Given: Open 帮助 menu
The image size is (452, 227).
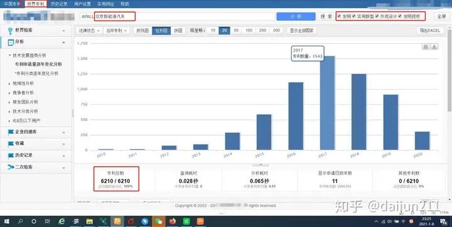Looking at the screenshot, I should [125, 4].
